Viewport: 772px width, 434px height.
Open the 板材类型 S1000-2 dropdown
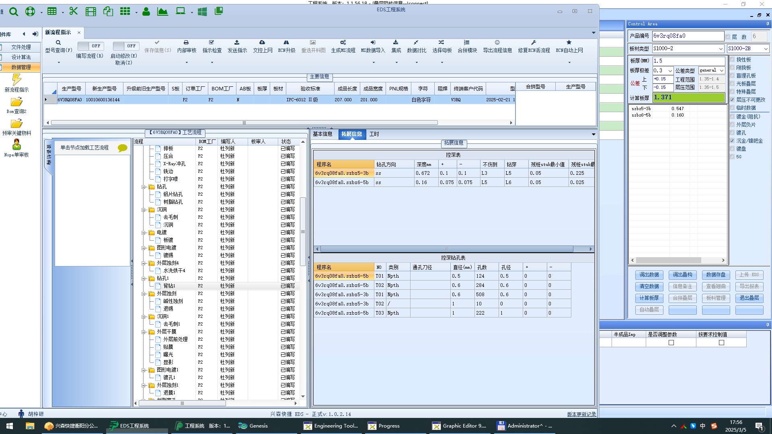721,49
